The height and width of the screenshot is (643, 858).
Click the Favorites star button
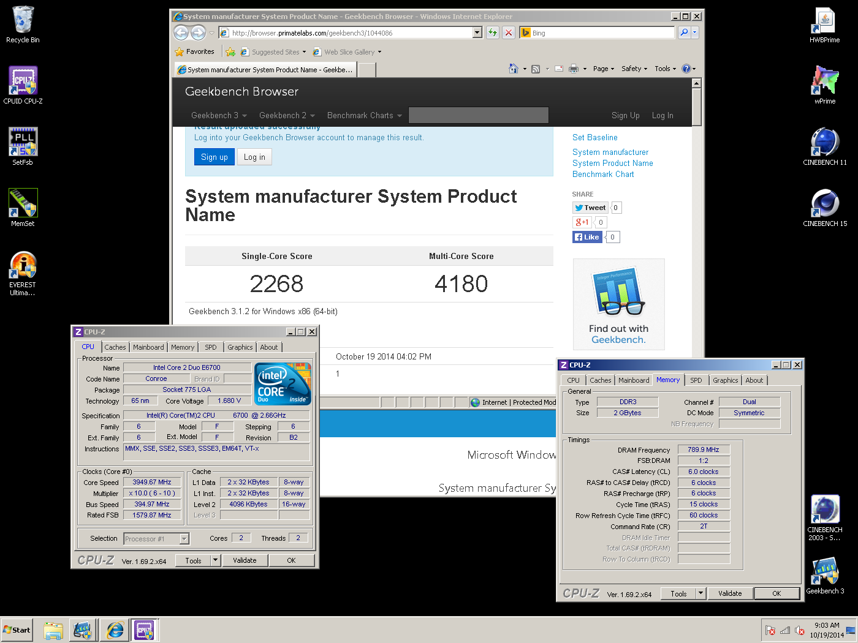coord(194,51)
